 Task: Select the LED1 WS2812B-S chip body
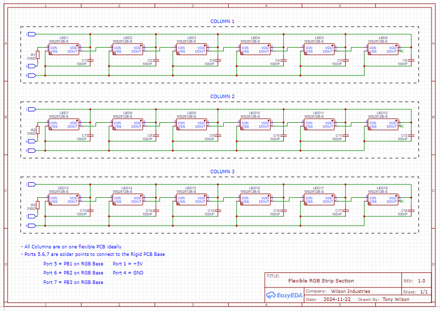64,49
